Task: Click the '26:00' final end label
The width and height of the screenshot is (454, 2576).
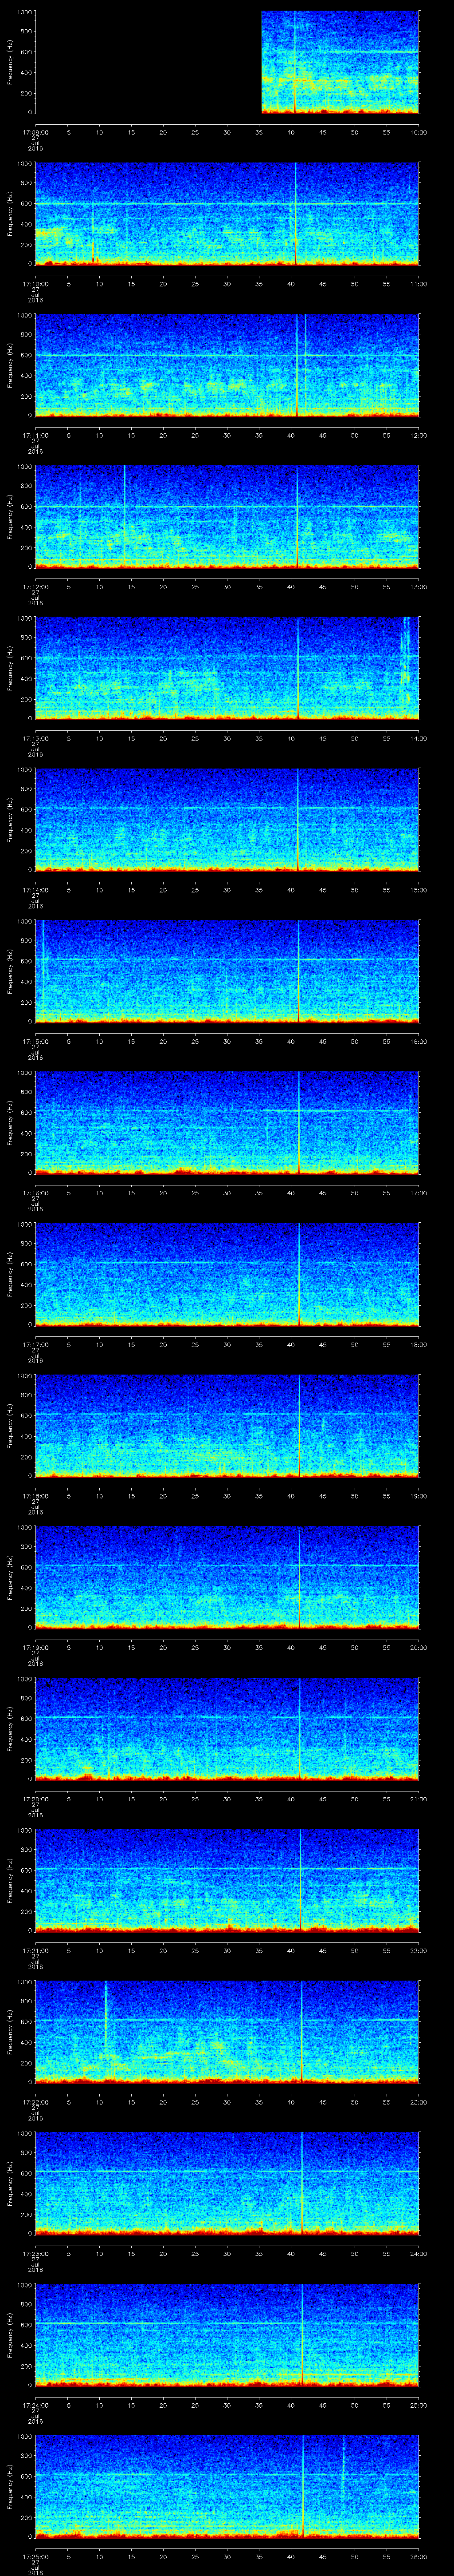Action: [418, 2556]
